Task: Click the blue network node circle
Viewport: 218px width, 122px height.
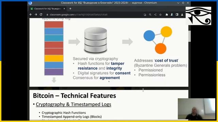Action: click(149, 36)
